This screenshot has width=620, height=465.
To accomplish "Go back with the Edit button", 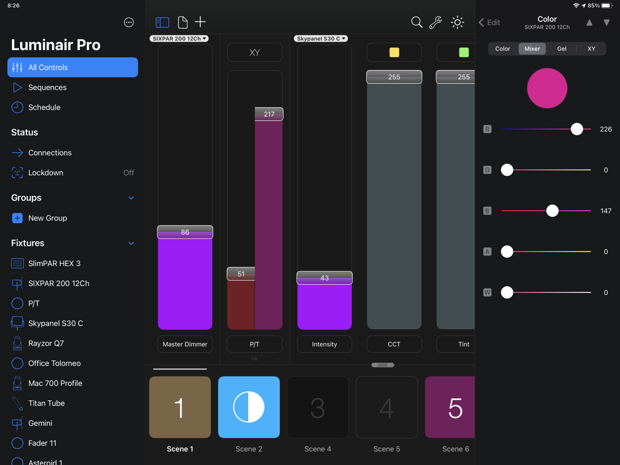I will coord(490,22).
